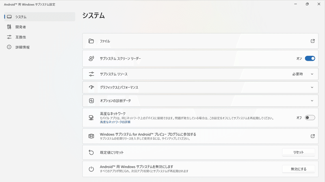Click the 詳細情報 info icon in sidebar
This screenshot has height=182, width=325.
point(9,47)
